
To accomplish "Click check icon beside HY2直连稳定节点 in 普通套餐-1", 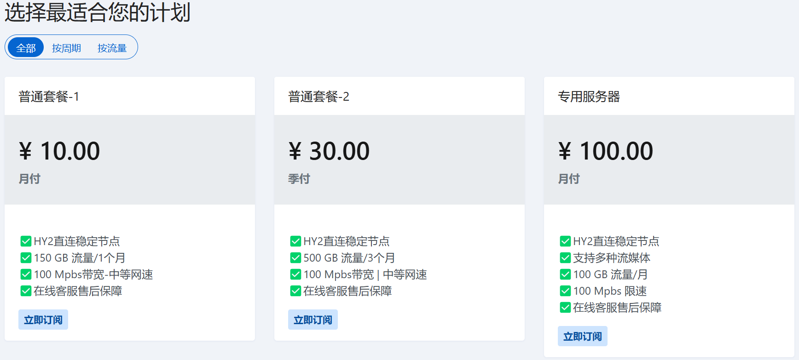I will [x=26, y=241].
